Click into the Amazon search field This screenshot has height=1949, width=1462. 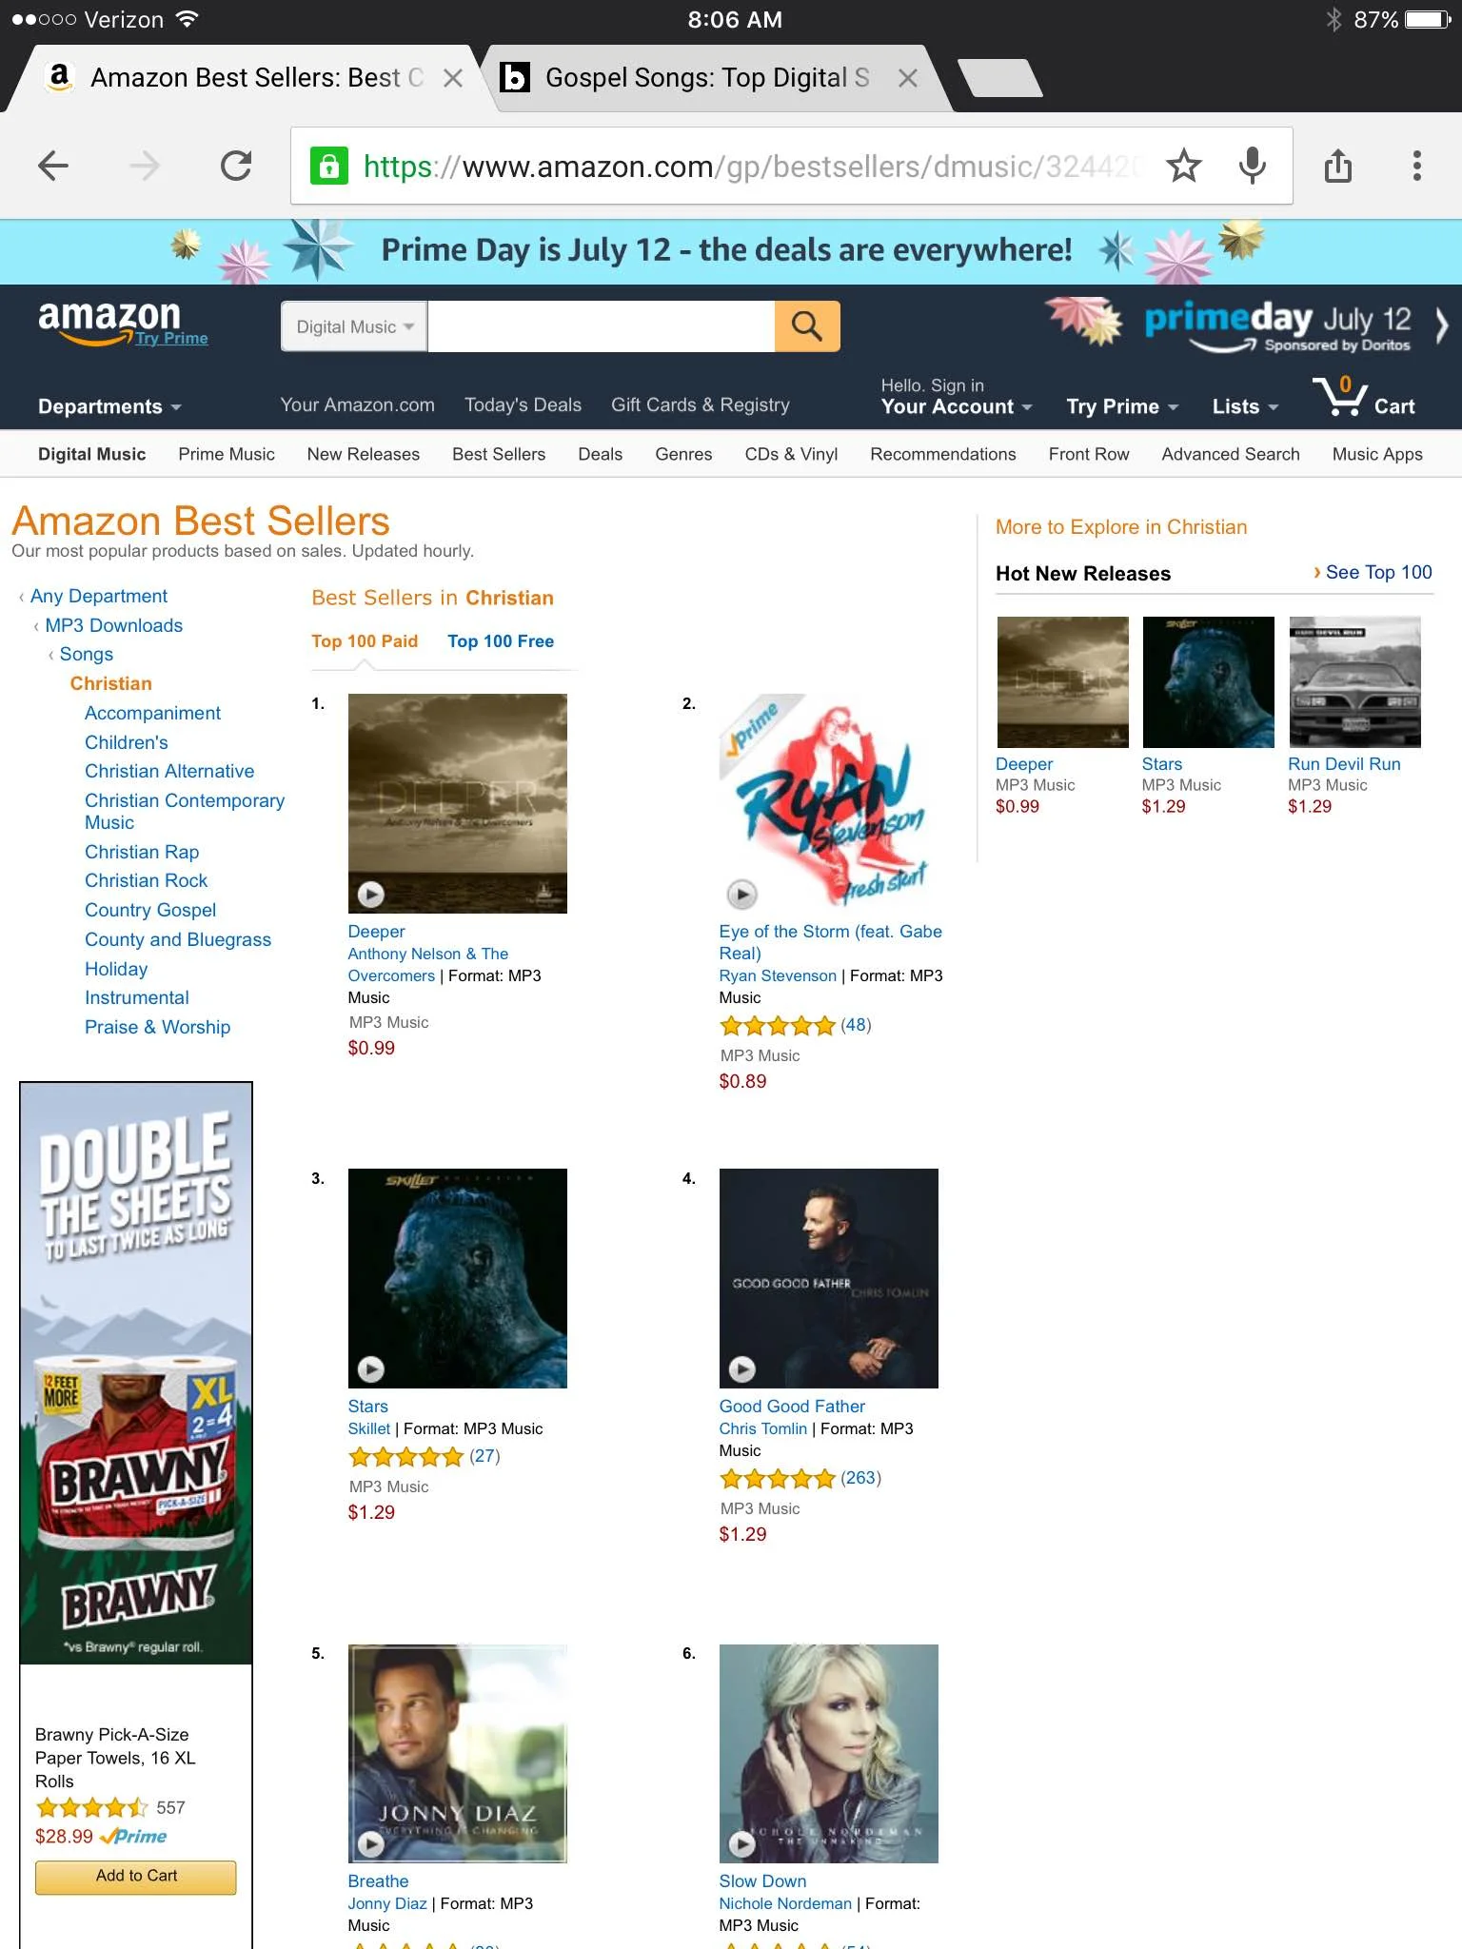click(602, 326)
